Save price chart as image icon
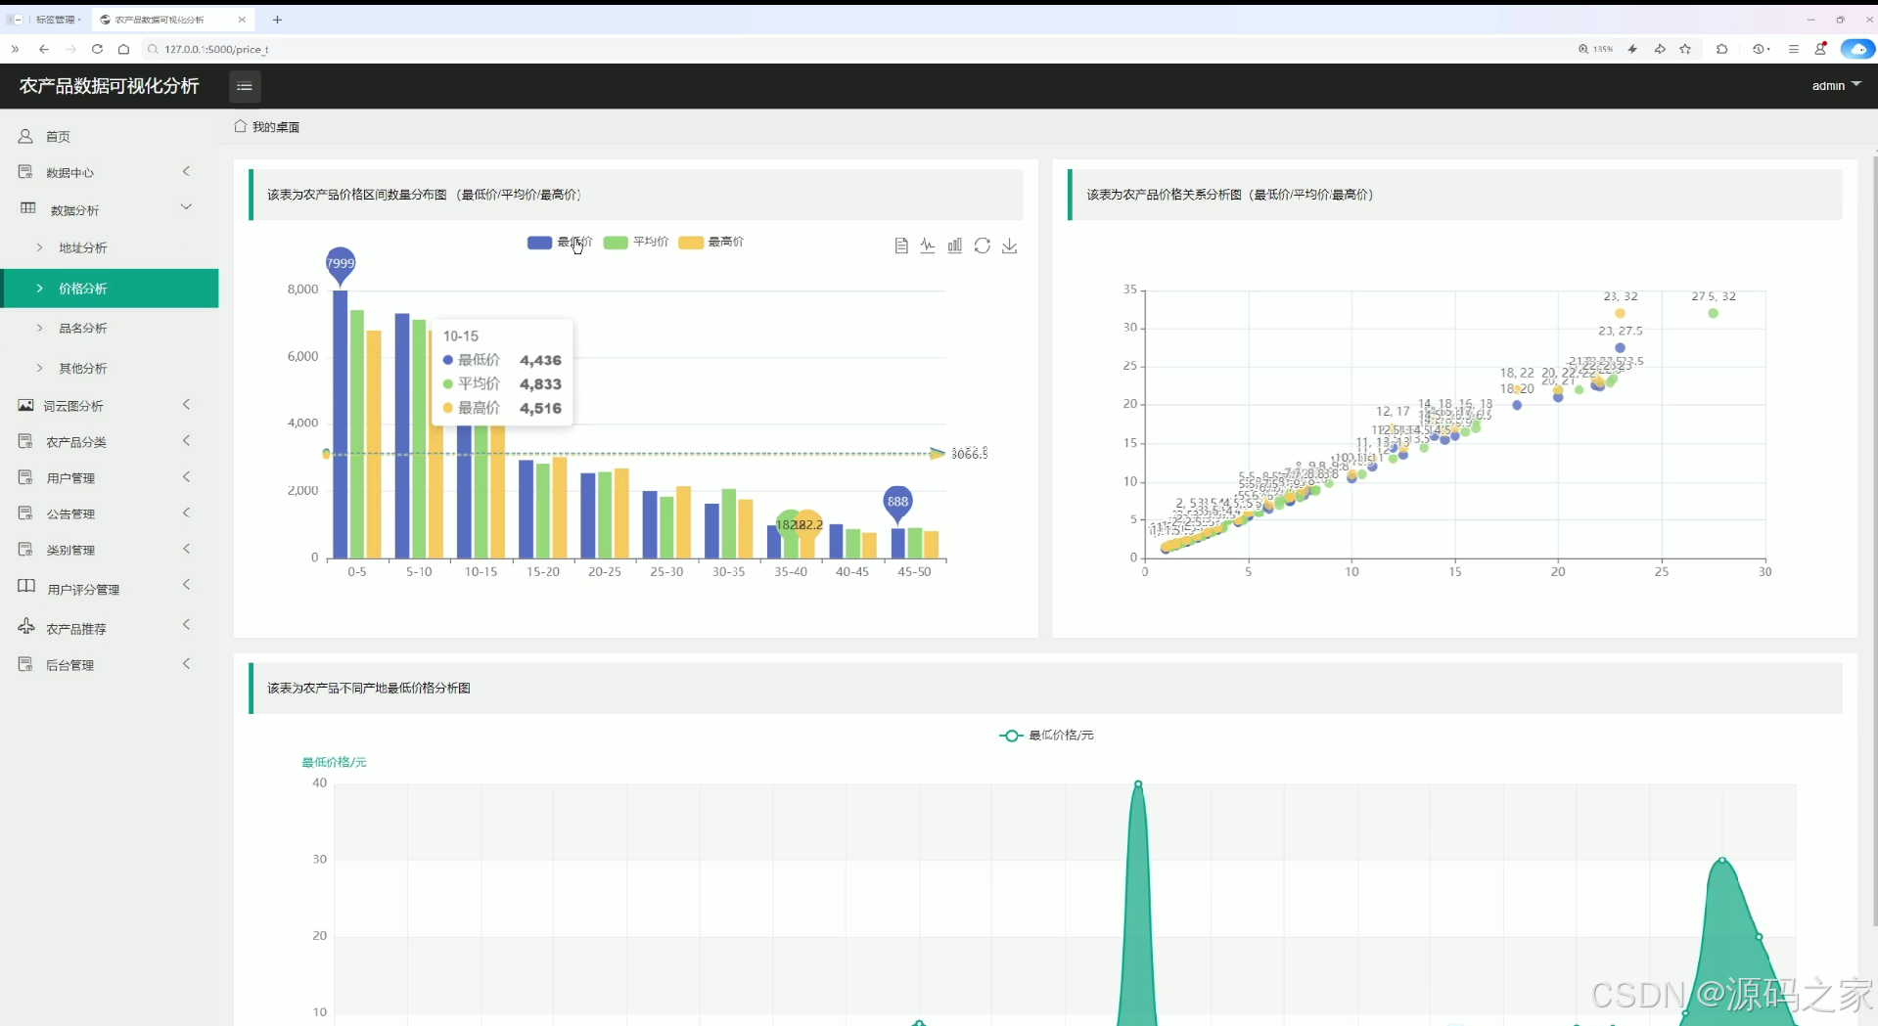 1010,245
